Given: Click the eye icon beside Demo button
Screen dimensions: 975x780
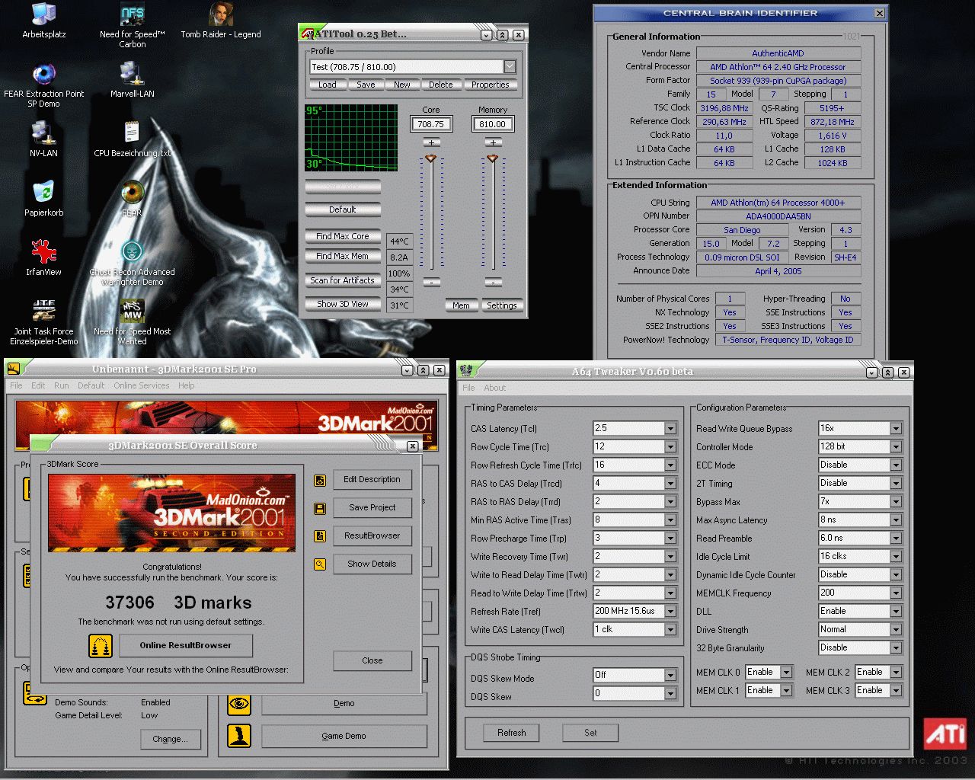Looking at the screenshot, I should 239,704.
